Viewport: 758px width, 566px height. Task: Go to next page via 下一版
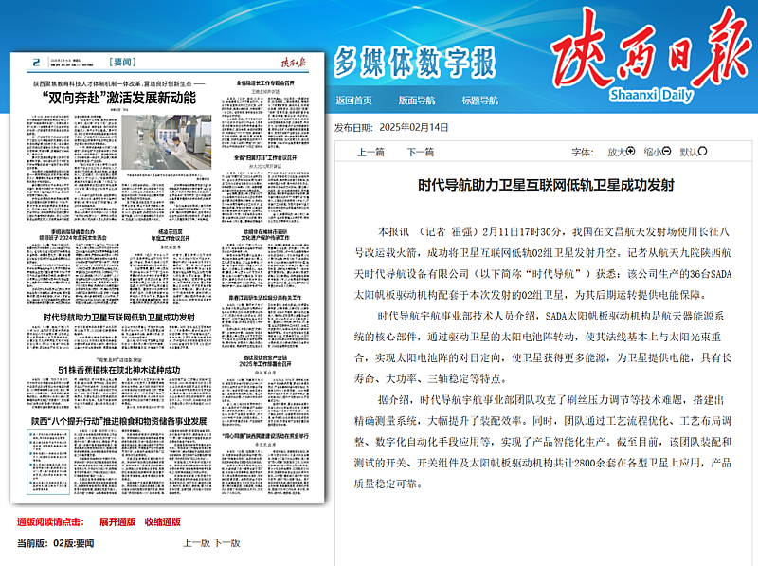pyautogui.click(x=226, y=543)
